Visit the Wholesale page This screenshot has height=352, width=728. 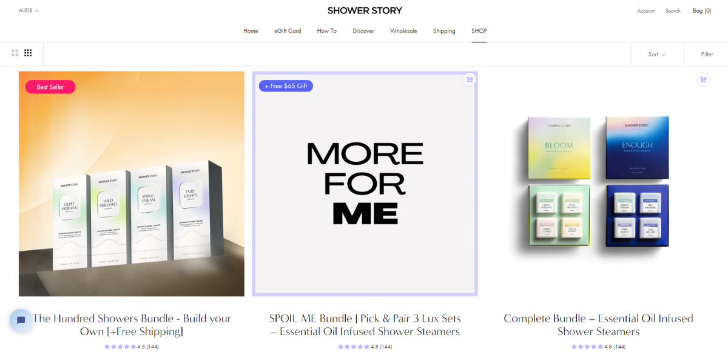tap(403, 31)
